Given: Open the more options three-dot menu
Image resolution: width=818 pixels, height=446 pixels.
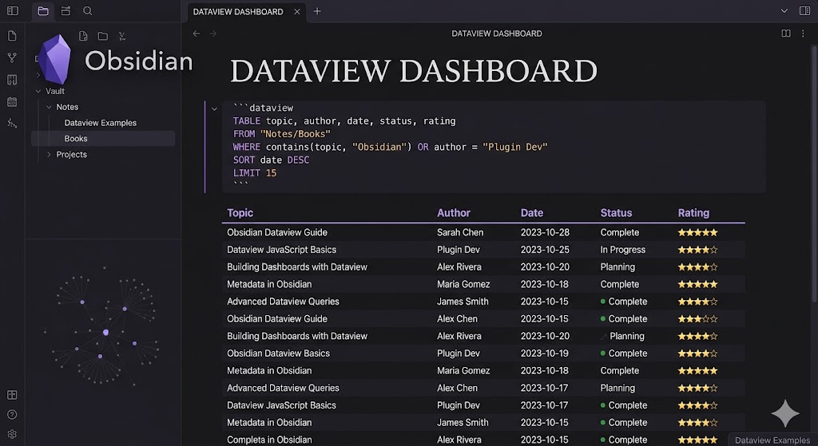Looking at the screenshot, I should (x=803, y=34).
